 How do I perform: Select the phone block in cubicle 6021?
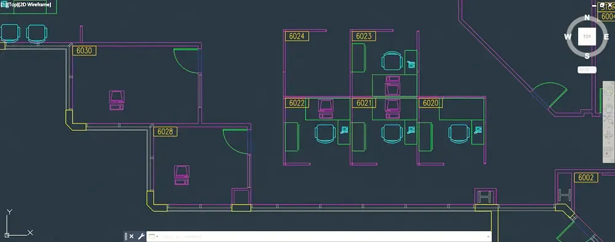[411, 130]
